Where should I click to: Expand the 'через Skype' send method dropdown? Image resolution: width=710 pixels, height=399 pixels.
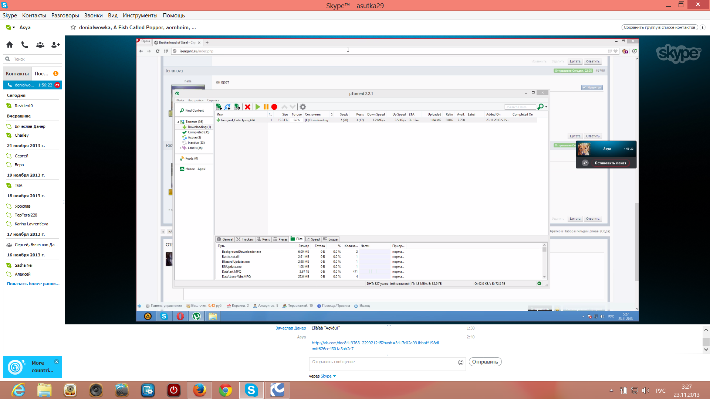(334, 376)
